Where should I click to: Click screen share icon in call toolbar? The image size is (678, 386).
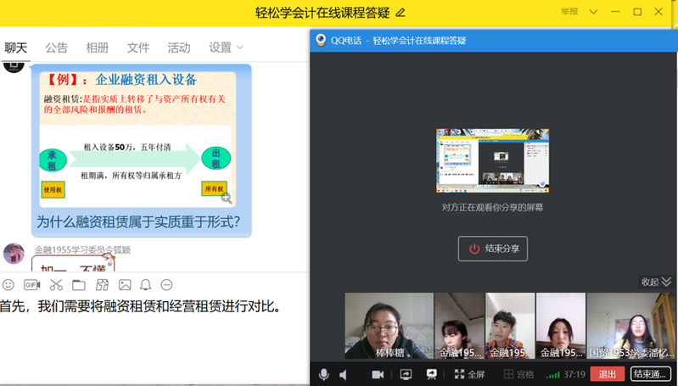pyautogui.click(x=406, y=374)
